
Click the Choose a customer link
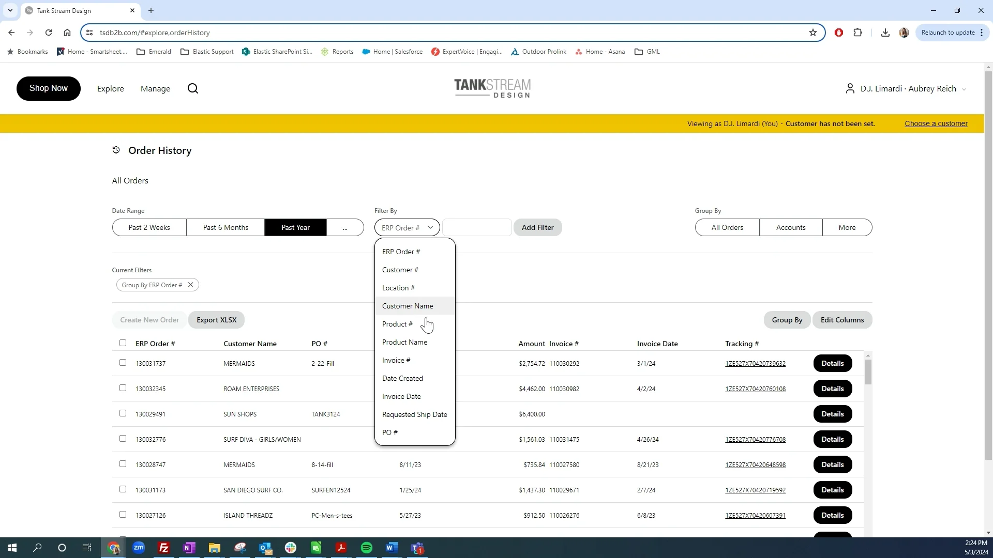pos(936,123)
